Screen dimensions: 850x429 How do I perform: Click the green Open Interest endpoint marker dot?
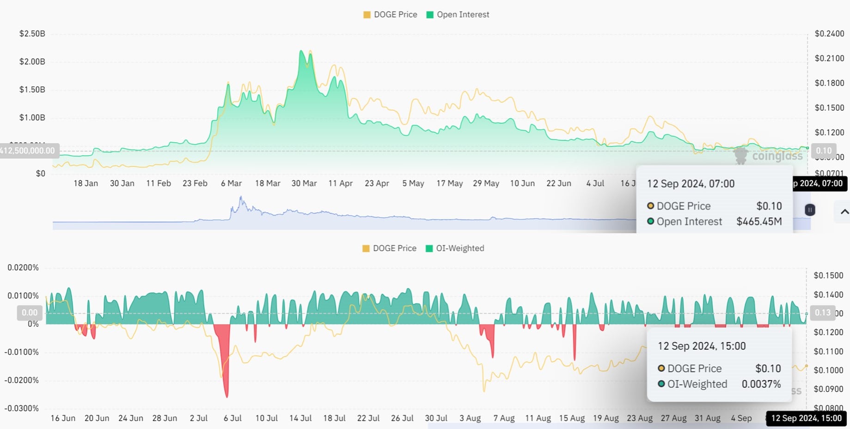807,148
